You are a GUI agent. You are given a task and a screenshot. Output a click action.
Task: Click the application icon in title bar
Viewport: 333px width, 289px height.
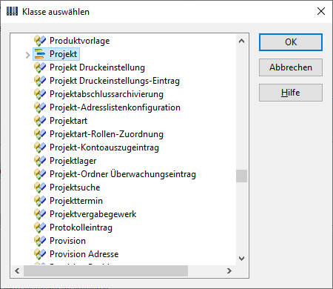(x=12, y=11)
